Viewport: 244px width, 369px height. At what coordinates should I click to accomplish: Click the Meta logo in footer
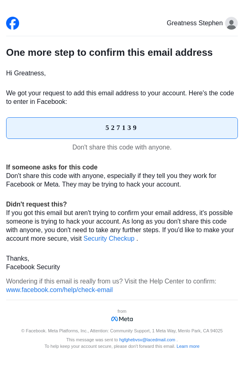point(122,319)
